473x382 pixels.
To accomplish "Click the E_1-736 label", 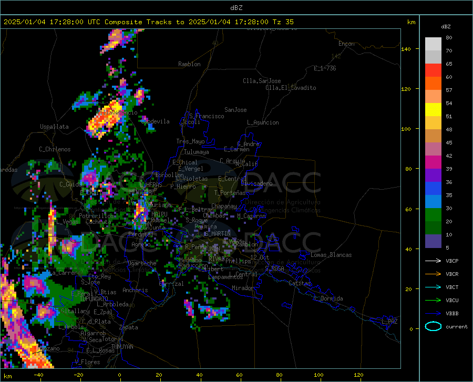I will [325, 68].
